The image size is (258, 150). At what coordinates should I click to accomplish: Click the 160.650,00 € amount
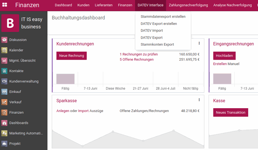click(189, 54)
